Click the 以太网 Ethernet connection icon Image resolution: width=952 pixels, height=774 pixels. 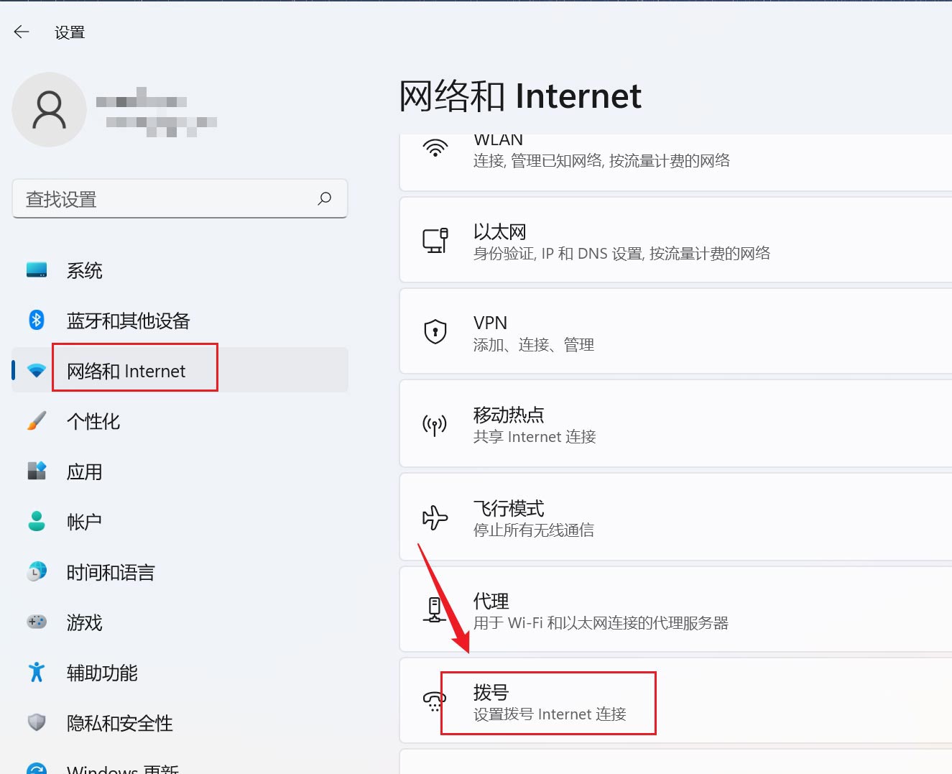[x=436, y=241]
